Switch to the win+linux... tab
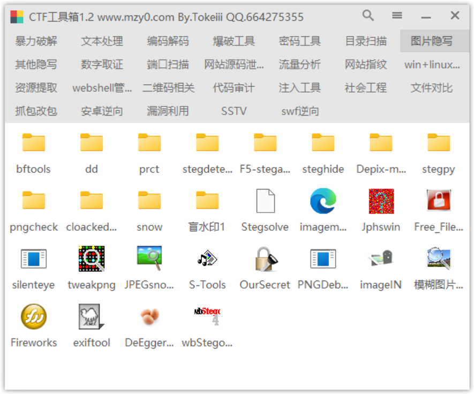474x394 pixels. coord(432,64)
